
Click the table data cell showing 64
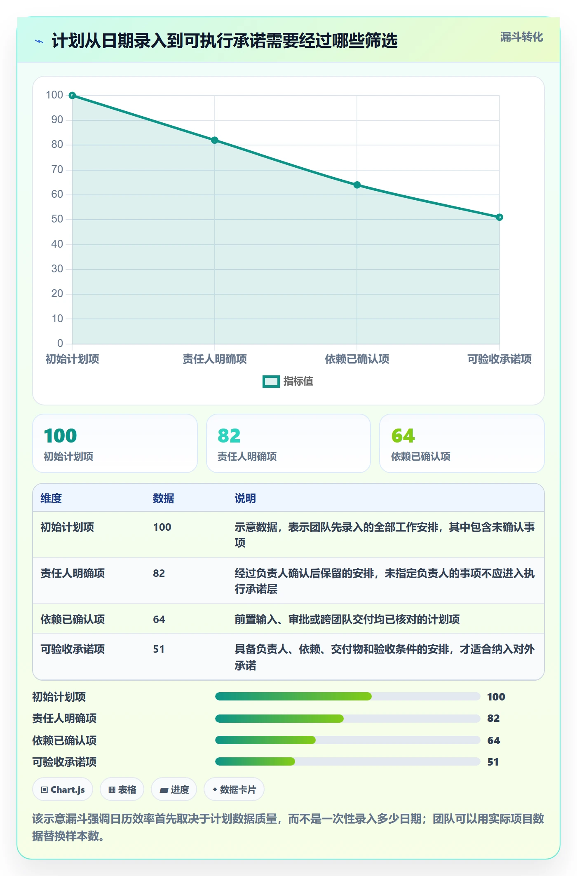point(159,619)
